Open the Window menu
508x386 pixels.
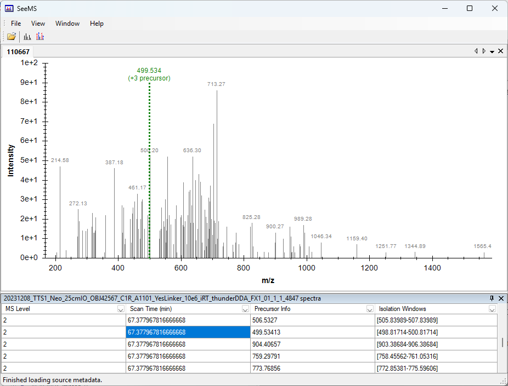67,24
